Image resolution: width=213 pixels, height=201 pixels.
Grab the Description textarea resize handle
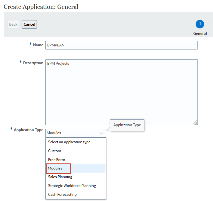click(195, 122)
